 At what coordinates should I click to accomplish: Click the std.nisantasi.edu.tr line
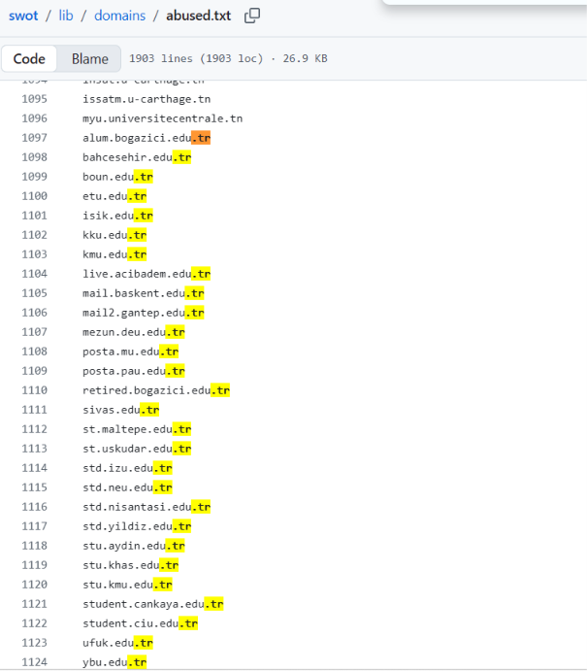pos(147,507)
